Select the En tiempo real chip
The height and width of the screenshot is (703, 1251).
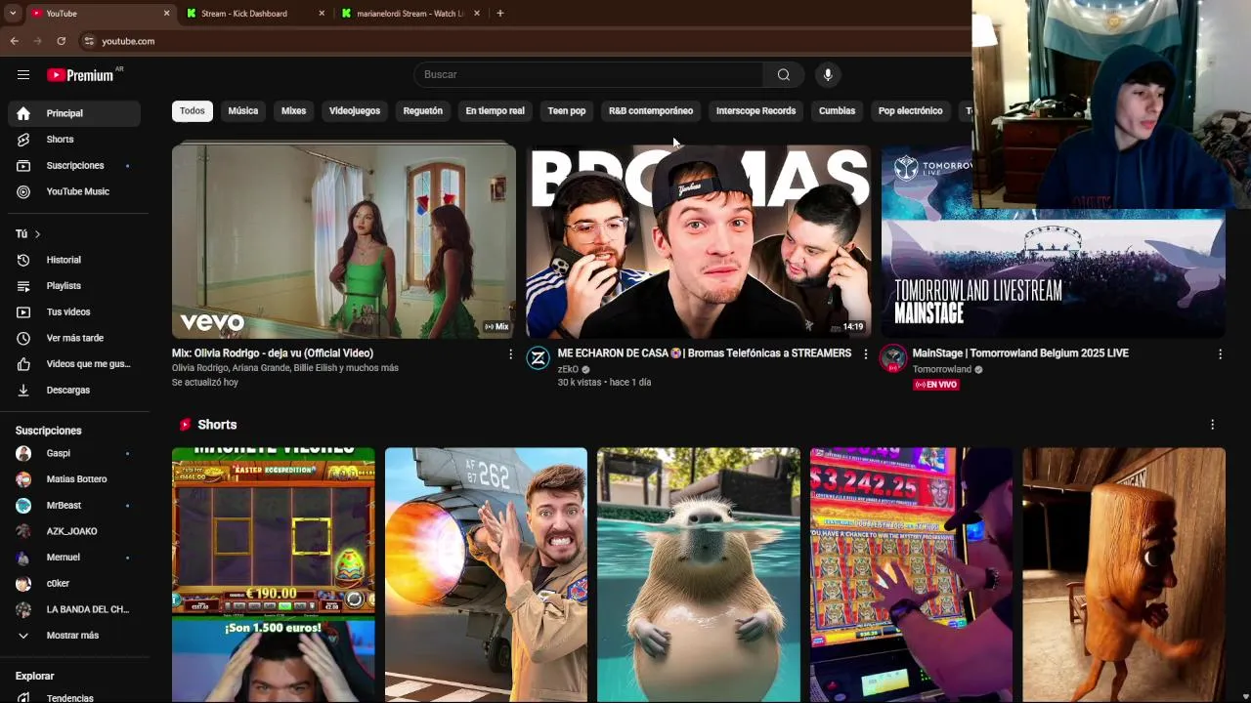[x=496, y=110]
